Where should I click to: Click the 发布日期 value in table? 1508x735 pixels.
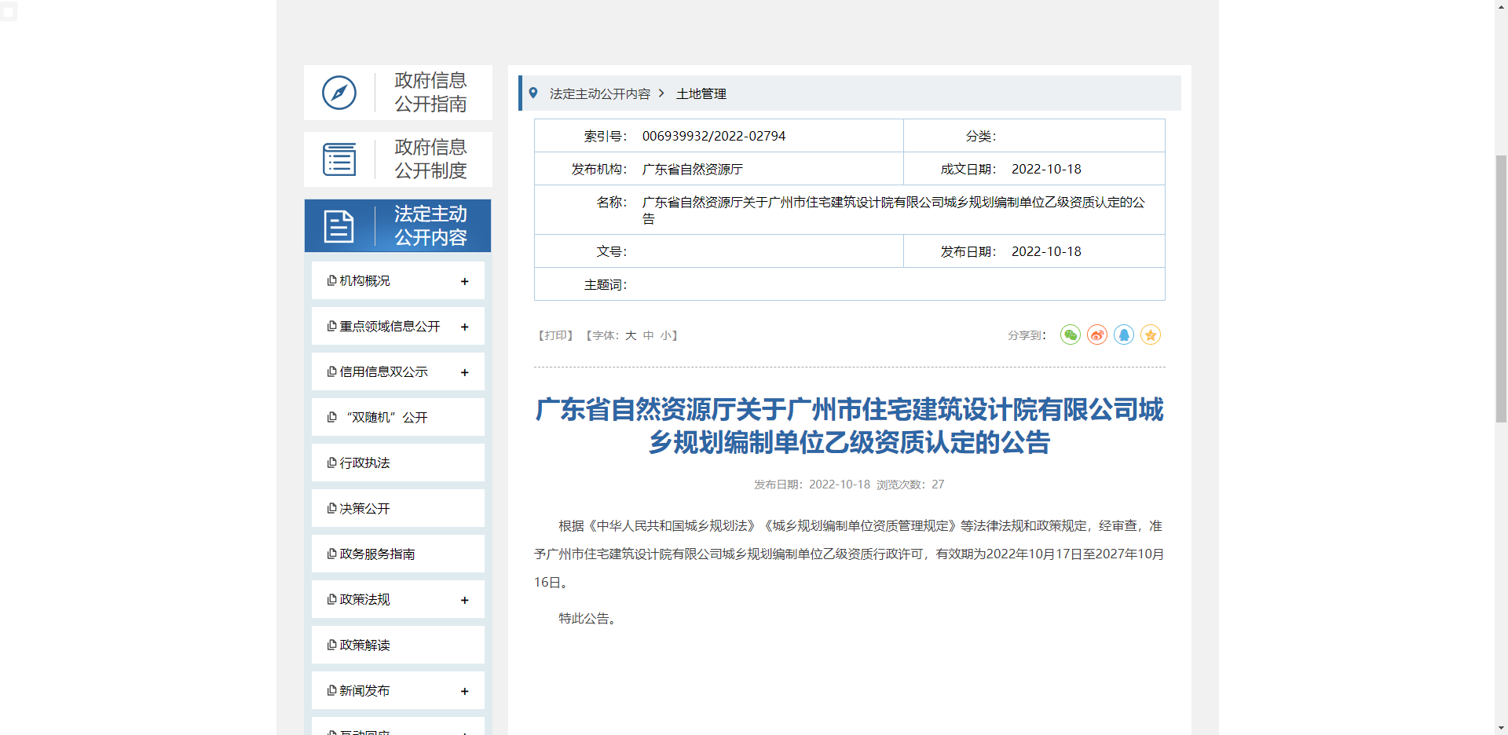point(1046,251)
